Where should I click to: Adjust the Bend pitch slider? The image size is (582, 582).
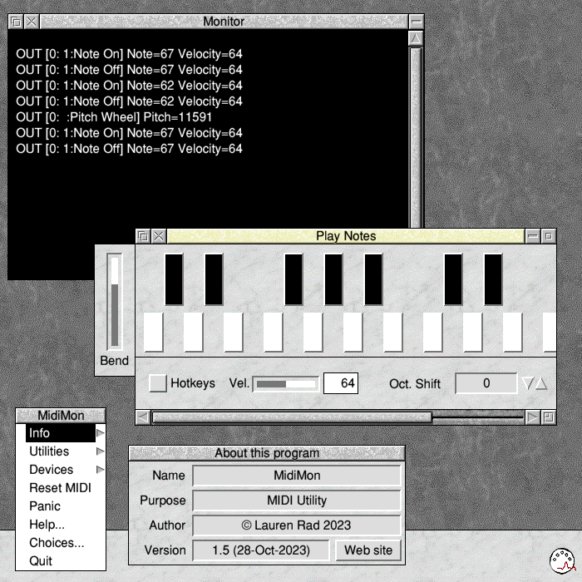(115, 302)
